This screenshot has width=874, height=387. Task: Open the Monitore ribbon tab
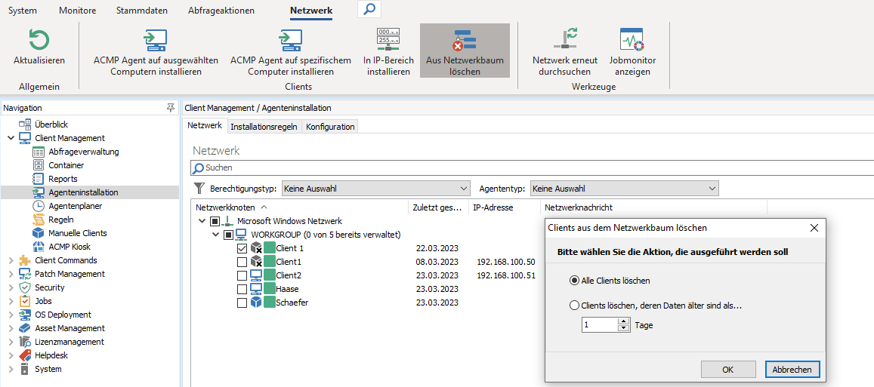[78, 10]
